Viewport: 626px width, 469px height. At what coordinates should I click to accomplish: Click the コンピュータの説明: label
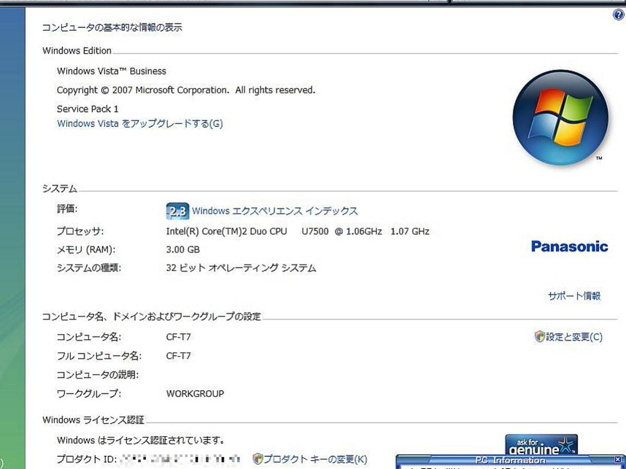click(x=98, y=375)
